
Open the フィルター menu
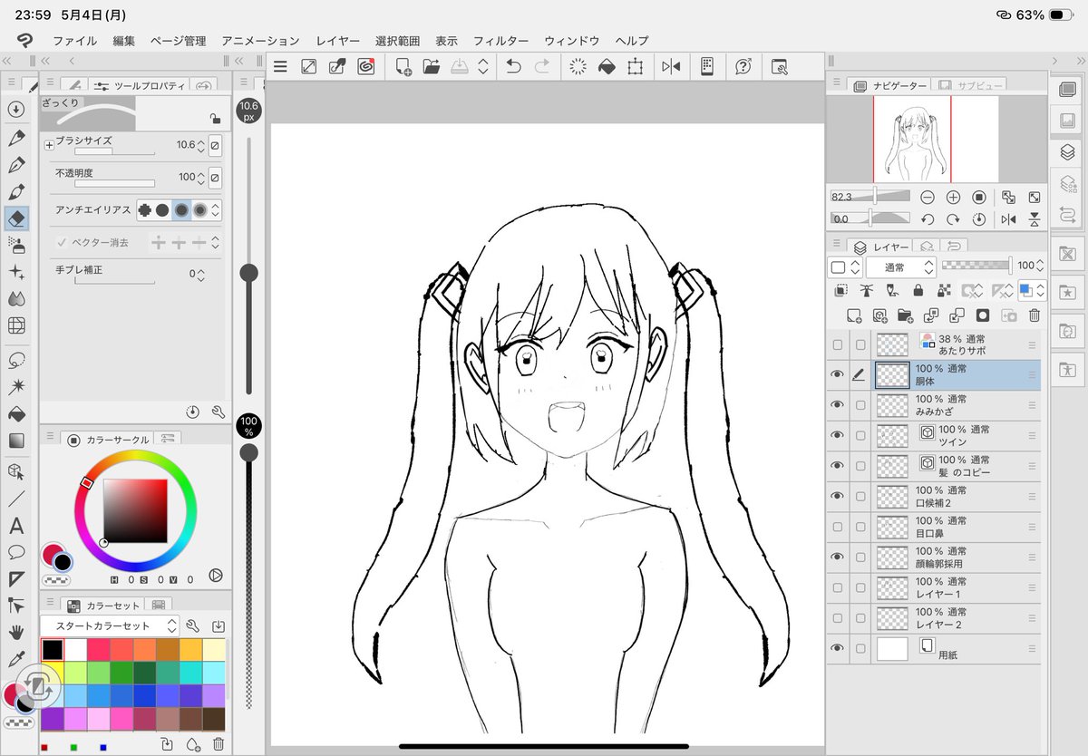(500, 41)
